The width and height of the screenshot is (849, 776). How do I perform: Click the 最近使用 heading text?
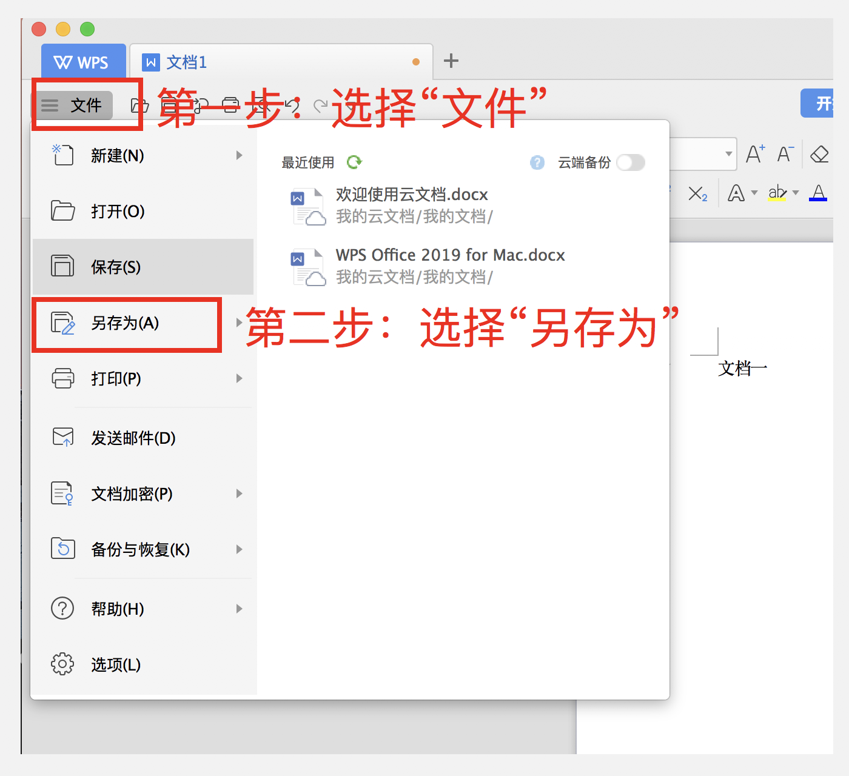[308, 162]
